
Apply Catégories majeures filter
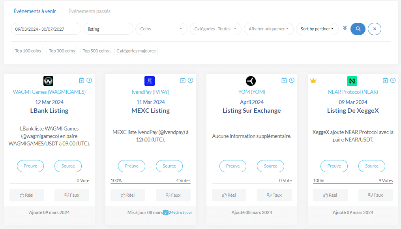[136, 51]
